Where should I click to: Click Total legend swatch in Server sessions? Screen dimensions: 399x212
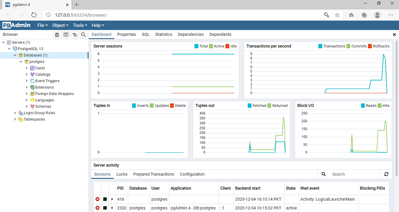click(196, 46)
